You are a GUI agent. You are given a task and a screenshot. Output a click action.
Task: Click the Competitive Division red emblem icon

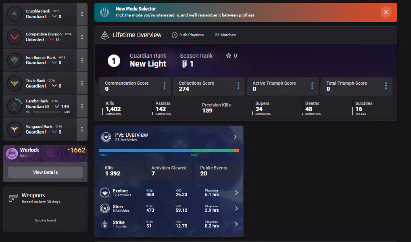[x=15, y=37]
